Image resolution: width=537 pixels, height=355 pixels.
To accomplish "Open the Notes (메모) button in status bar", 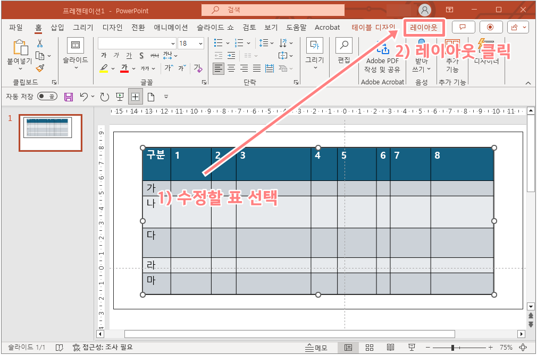I will pos(316,348).
